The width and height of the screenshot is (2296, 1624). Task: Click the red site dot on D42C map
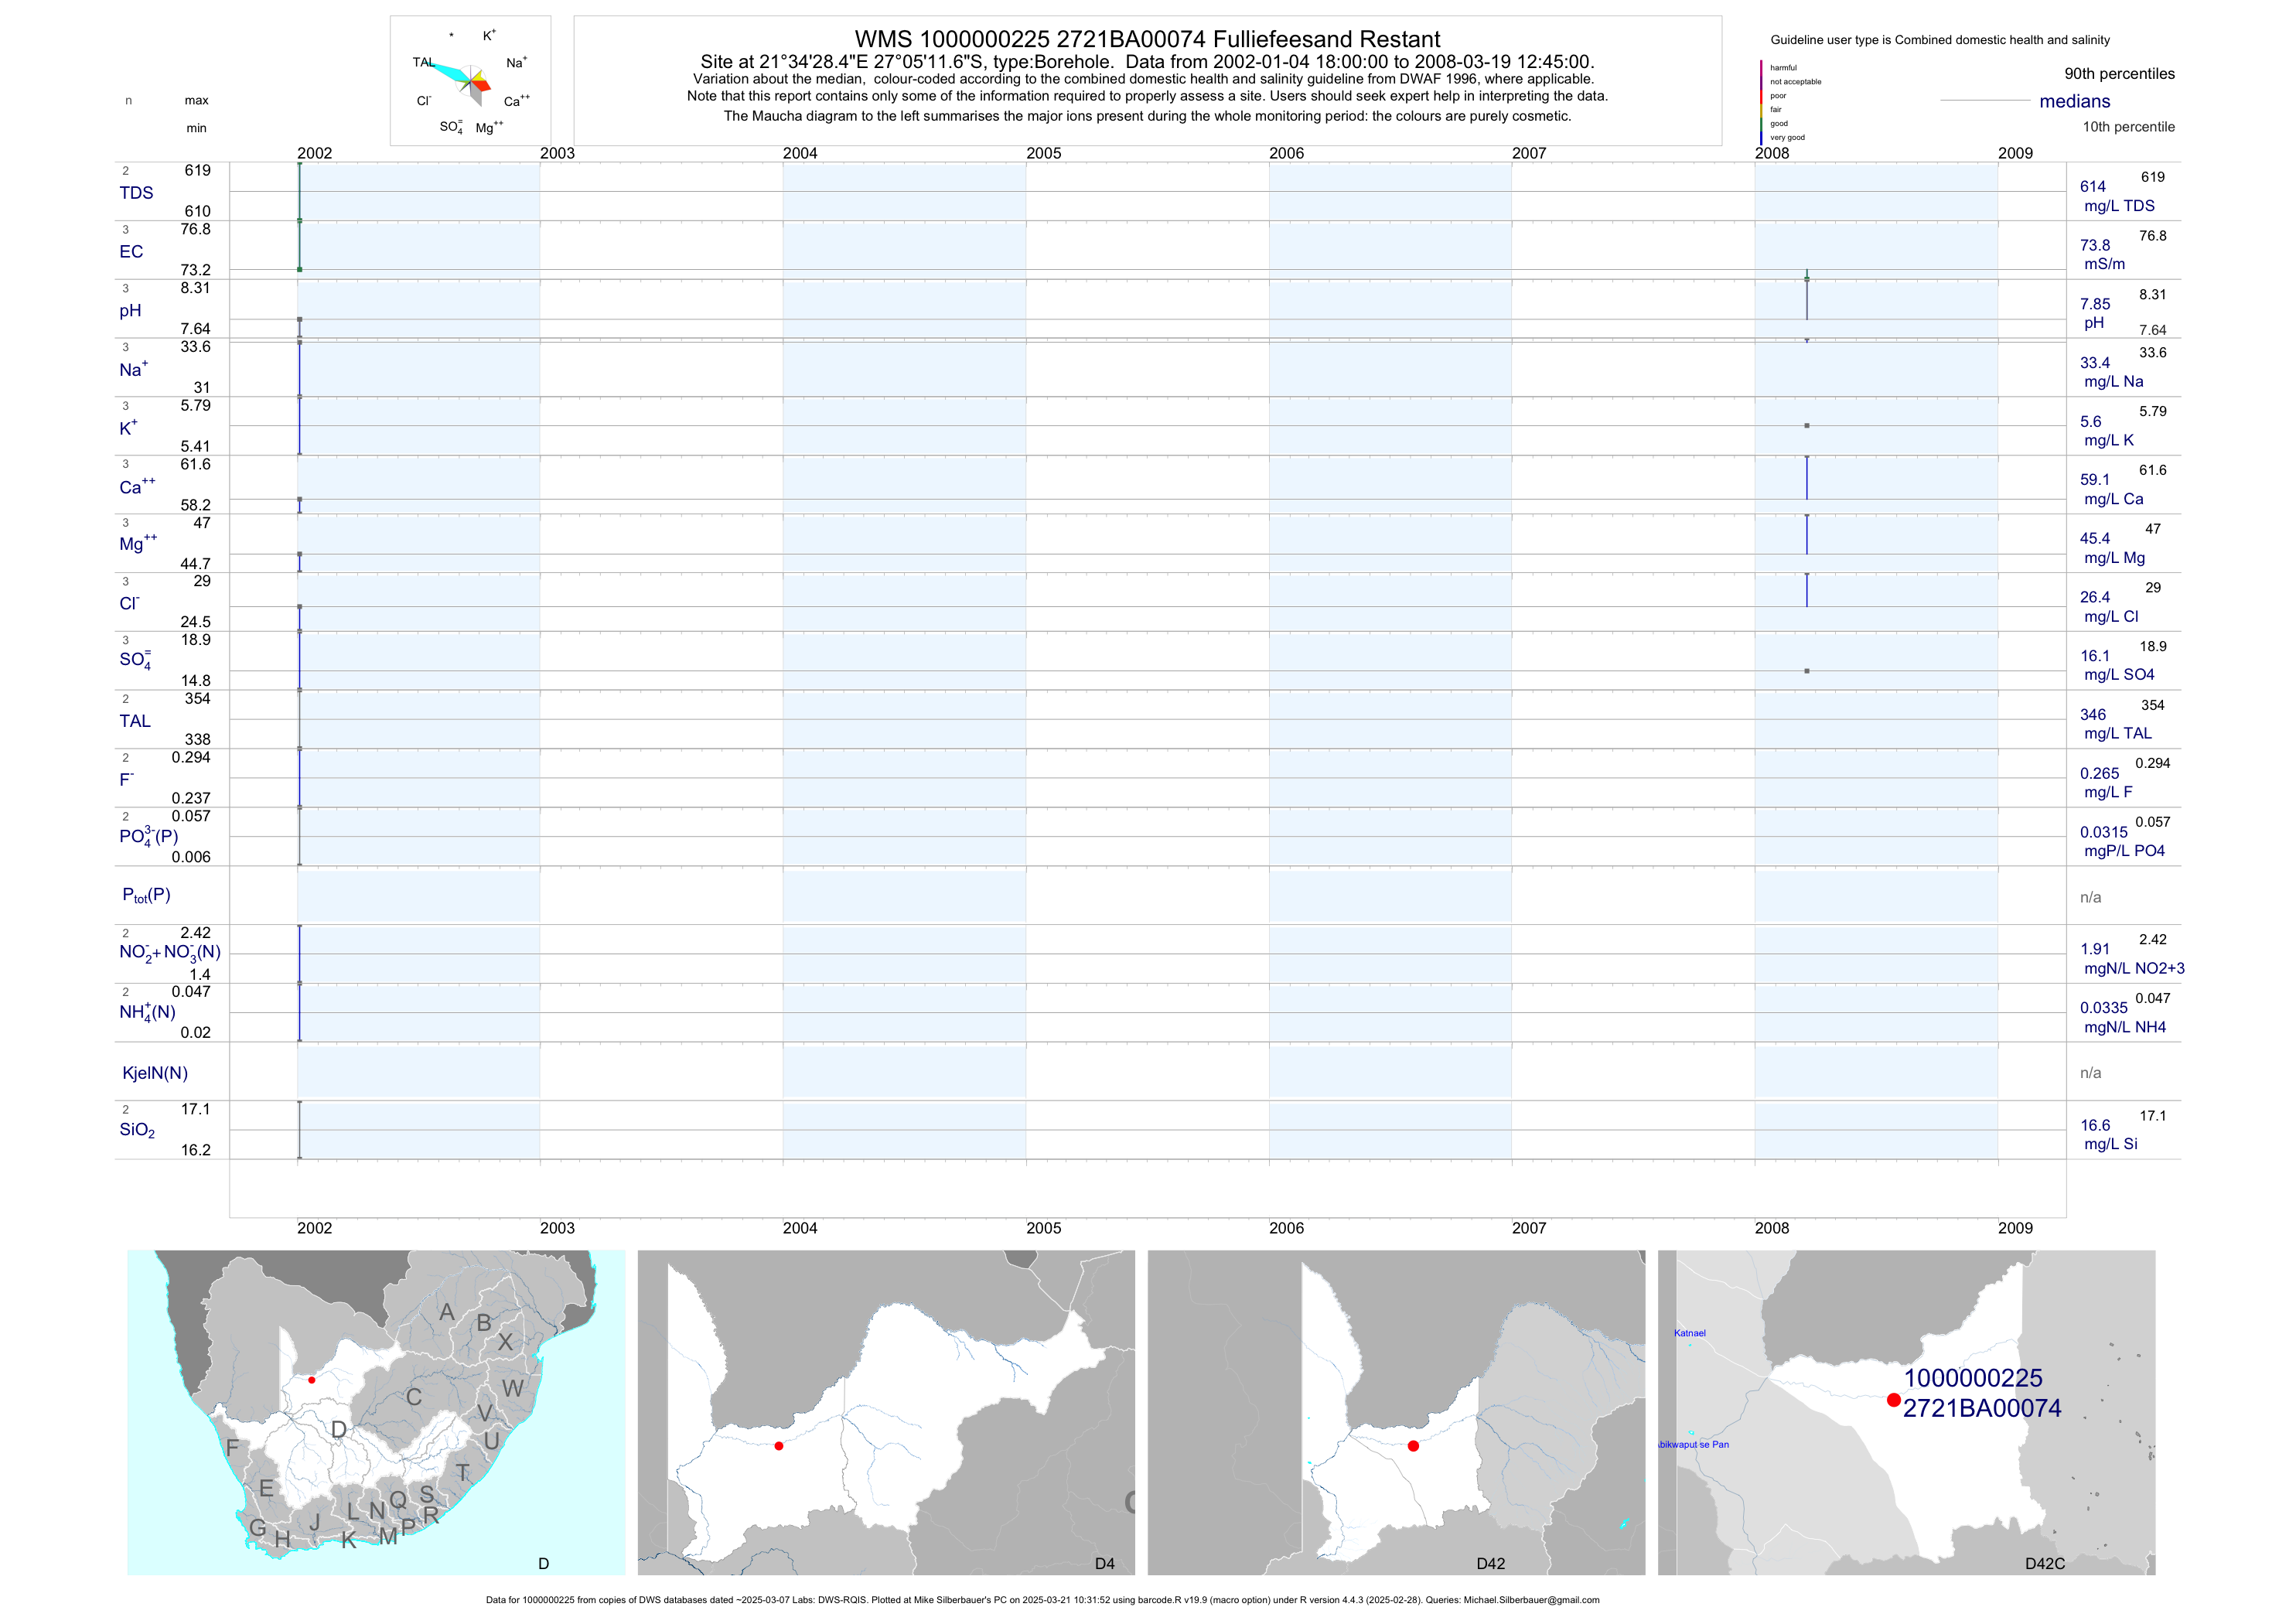click(1893, 1400)
